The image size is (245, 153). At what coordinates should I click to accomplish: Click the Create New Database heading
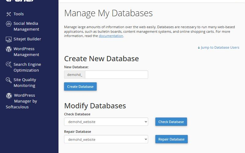[x=101, y=59]
